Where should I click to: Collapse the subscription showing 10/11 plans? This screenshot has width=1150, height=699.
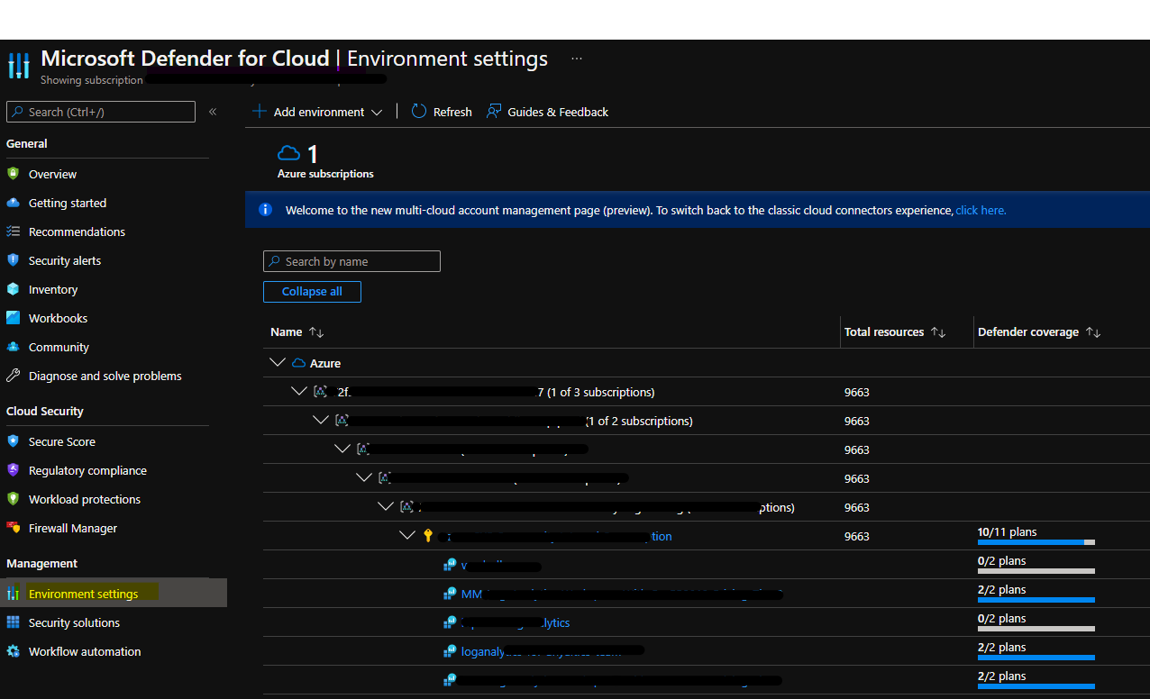pos(406,534)
